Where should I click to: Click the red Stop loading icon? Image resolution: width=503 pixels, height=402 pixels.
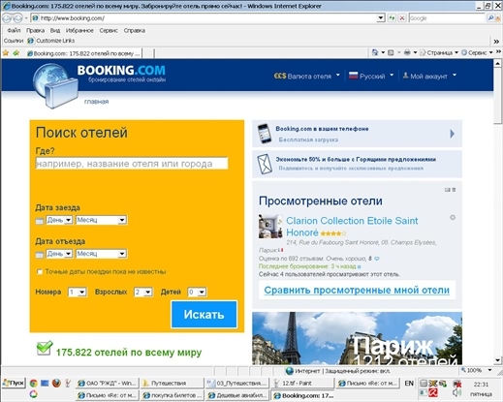point(402,18)
